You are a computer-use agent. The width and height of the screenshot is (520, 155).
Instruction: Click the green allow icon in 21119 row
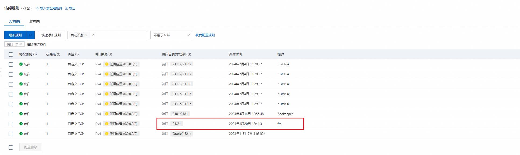[x=21, y=64]
